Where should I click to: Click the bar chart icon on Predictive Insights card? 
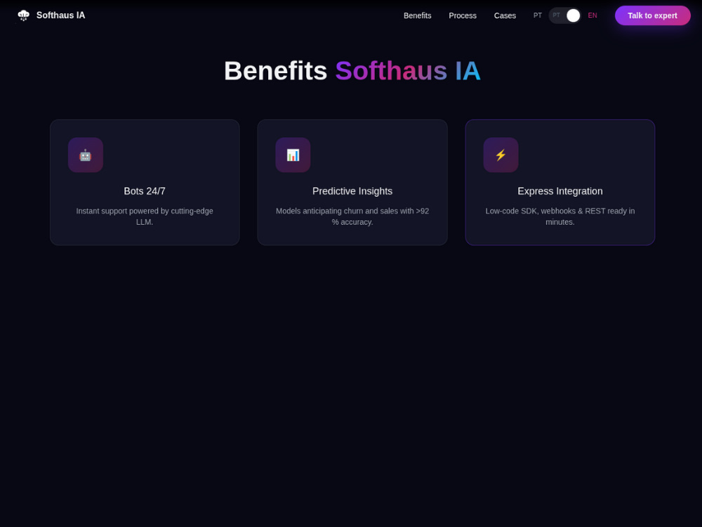(x=293, y=155)
